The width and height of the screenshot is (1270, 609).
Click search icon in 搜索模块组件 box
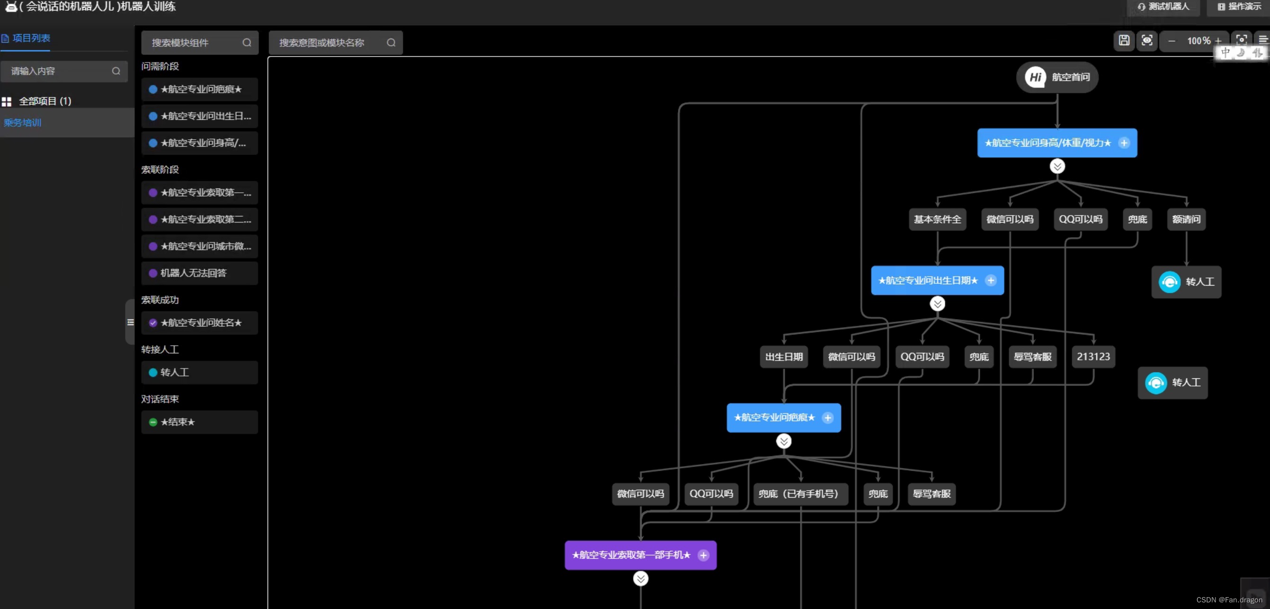point(247,43)
